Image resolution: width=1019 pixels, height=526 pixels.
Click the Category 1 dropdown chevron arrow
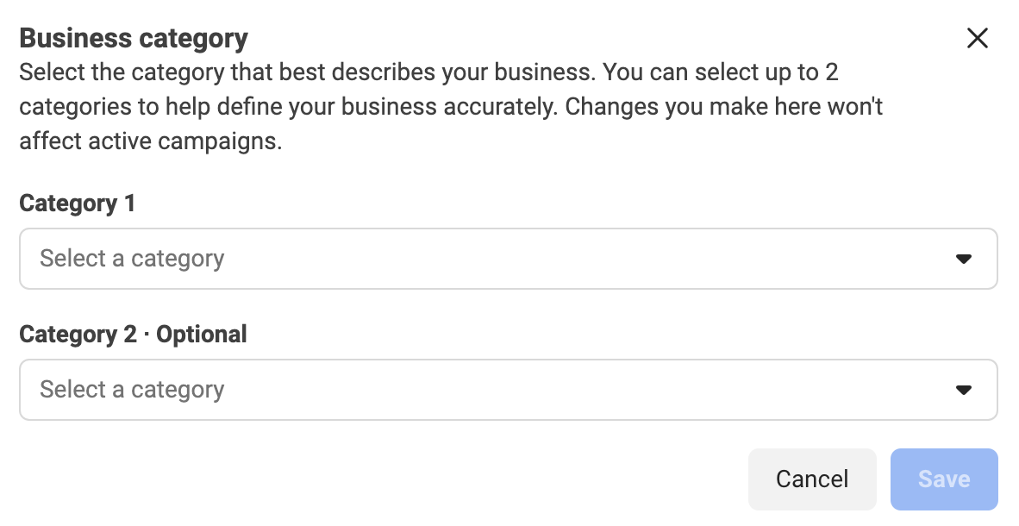[x=965, y=258]
